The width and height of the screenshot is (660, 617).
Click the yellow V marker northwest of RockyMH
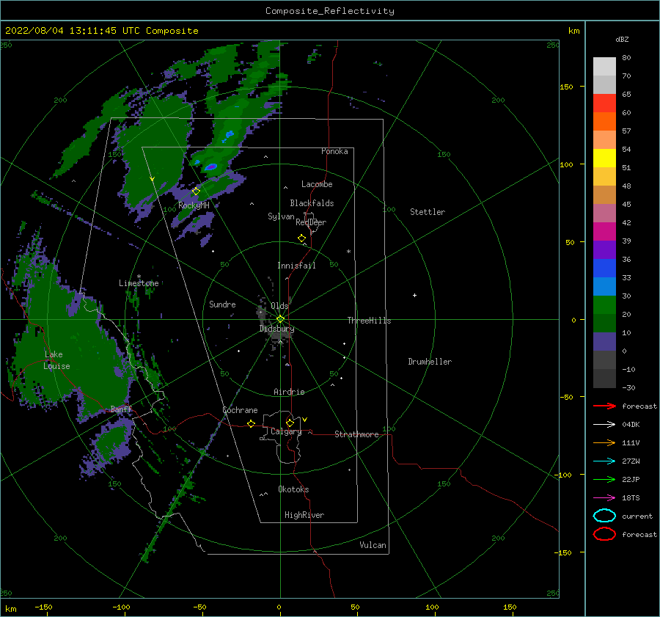point(153,180)
